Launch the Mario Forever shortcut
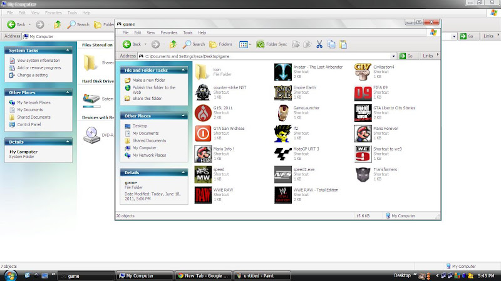The width and height of the screenshot is (501, 281). (363, 133)
